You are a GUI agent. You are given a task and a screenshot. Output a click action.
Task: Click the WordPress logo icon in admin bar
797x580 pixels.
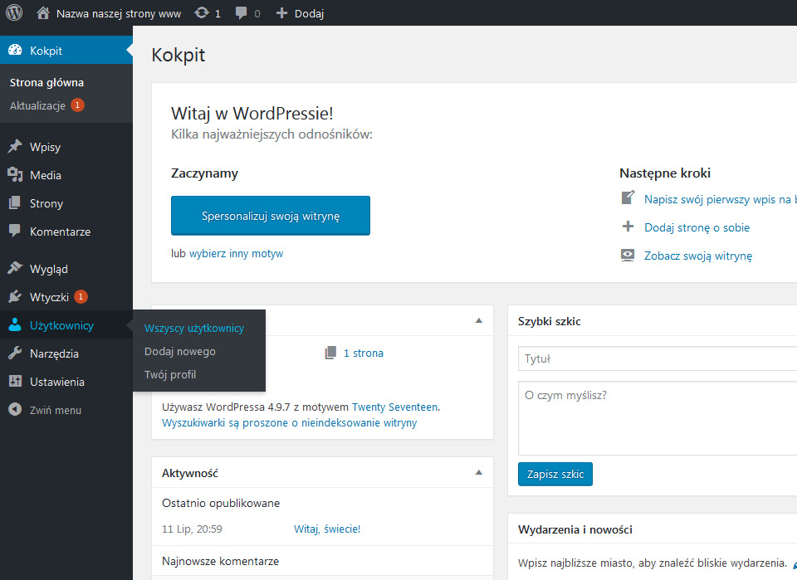pos(14,12)
